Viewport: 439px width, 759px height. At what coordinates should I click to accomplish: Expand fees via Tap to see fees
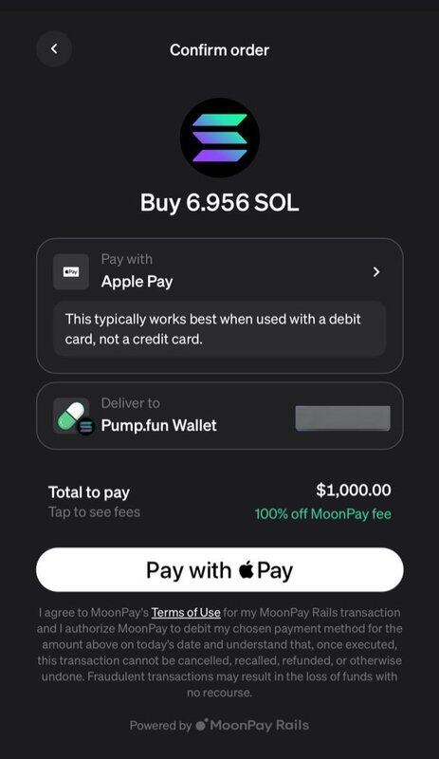[95, 512]
